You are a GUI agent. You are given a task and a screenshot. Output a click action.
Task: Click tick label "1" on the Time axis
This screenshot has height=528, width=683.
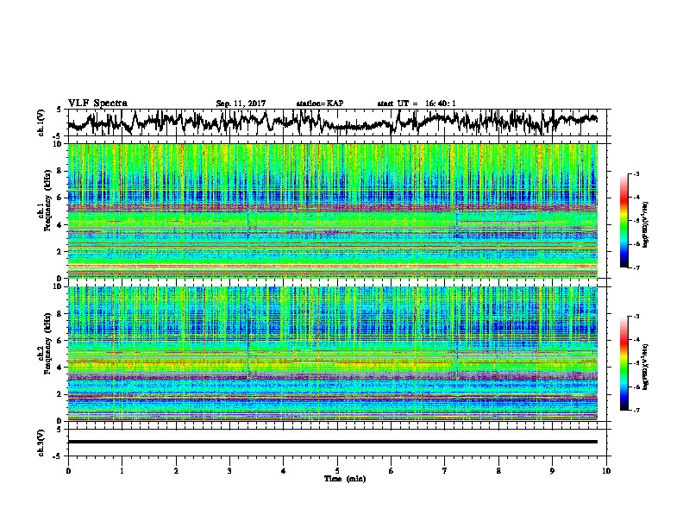click(122, 471)
